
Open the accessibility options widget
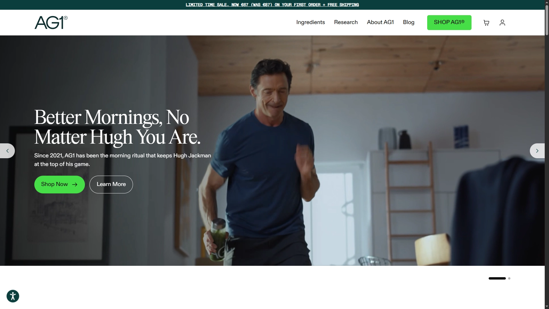tap(13, 296)
